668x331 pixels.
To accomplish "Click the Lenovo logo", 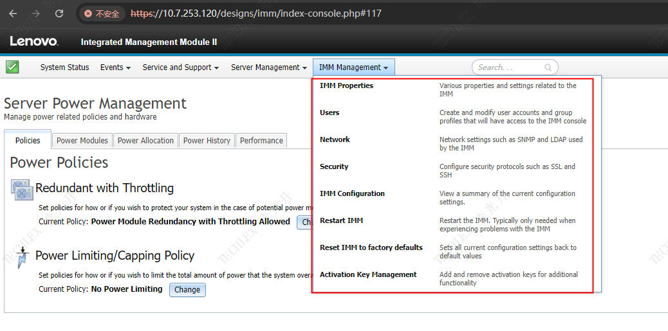I will tap(34, 41).
